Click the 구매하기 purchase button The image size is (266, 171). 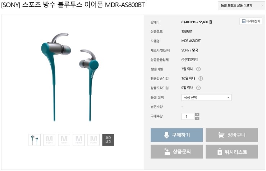(176, 135)
